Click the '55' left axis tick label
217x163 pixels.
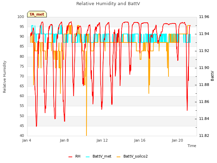click(22, 106)
